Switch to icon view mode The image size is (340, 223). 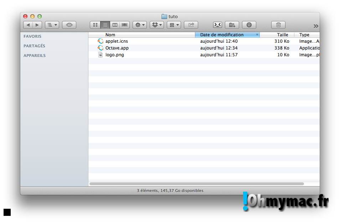(95, 25)
